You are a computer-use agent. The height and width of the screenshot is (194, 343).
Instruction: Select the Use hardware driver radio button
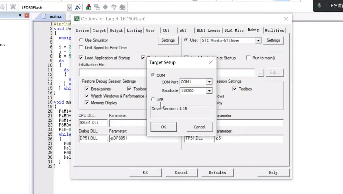(186, 40)
